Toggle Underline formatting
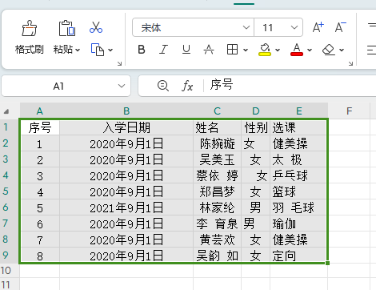Screen dimensions: 376x290 pyautogui.click(x=186, y=50)
